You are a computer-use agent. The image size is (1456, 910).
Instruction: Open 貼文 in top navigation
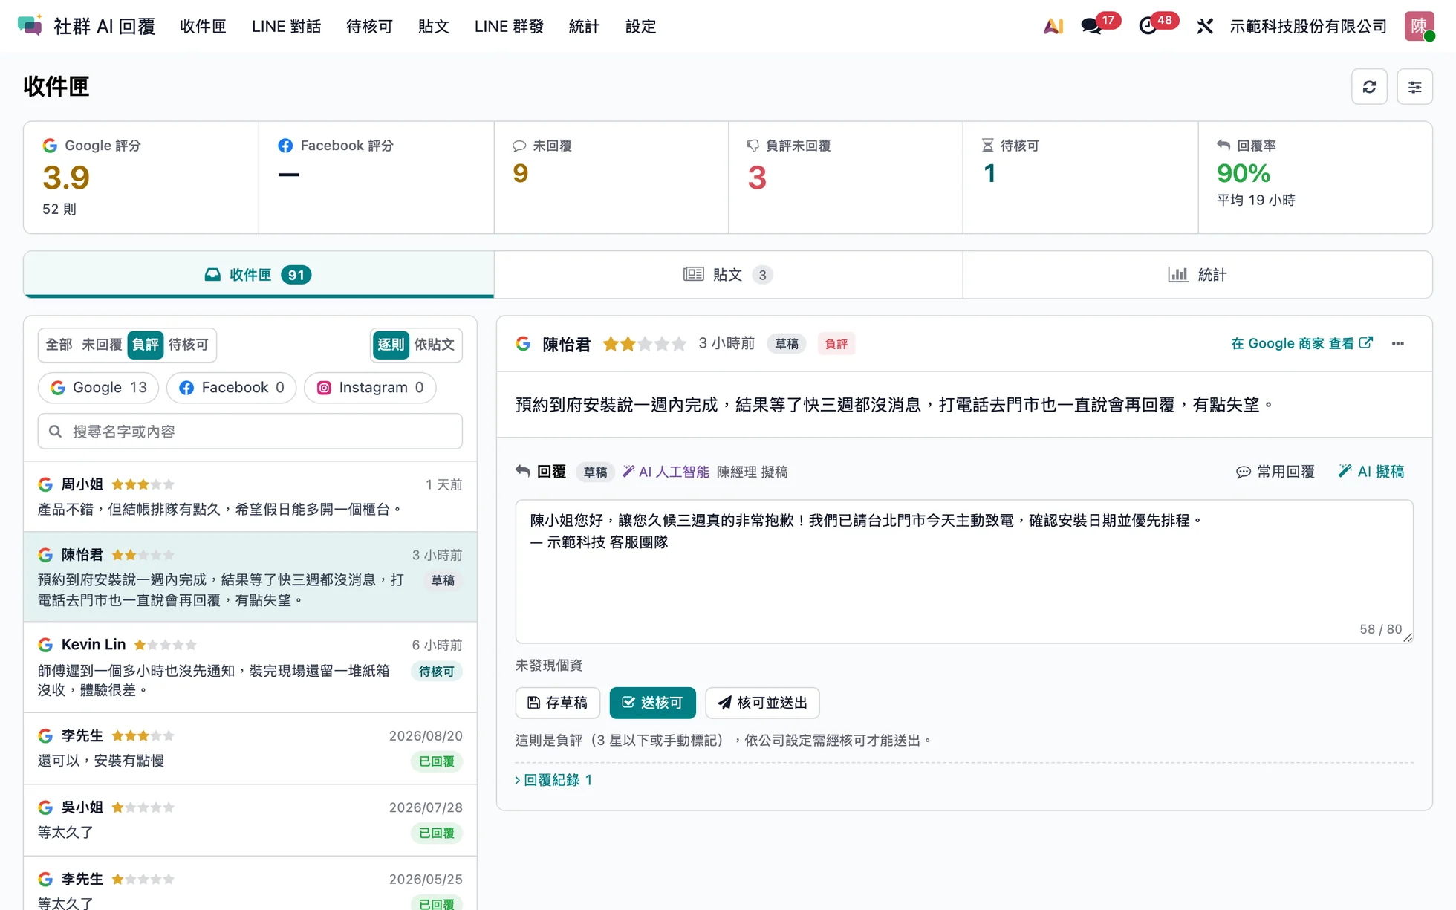coord(433,26)
